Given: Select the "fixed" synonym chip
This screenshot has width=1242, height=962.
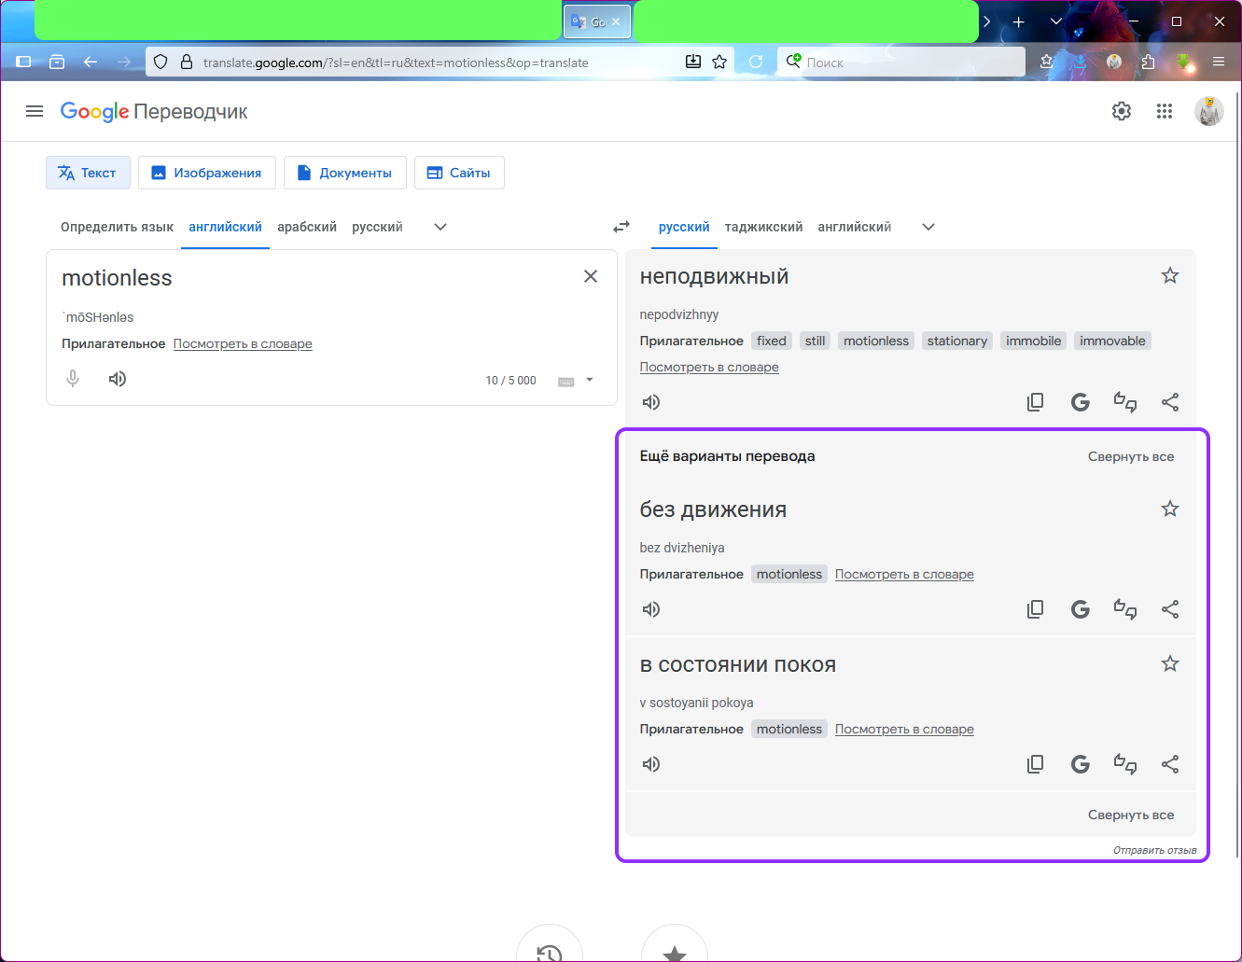Looking at the screenshot, I should pos(772,342).
